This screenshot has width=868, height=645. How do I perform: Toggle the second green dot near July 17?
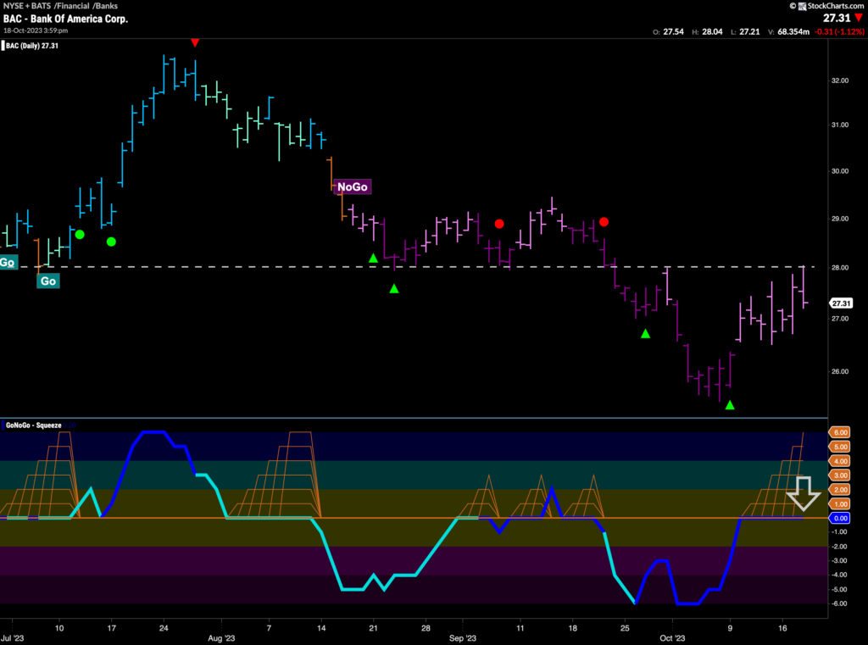pos(111,242)
